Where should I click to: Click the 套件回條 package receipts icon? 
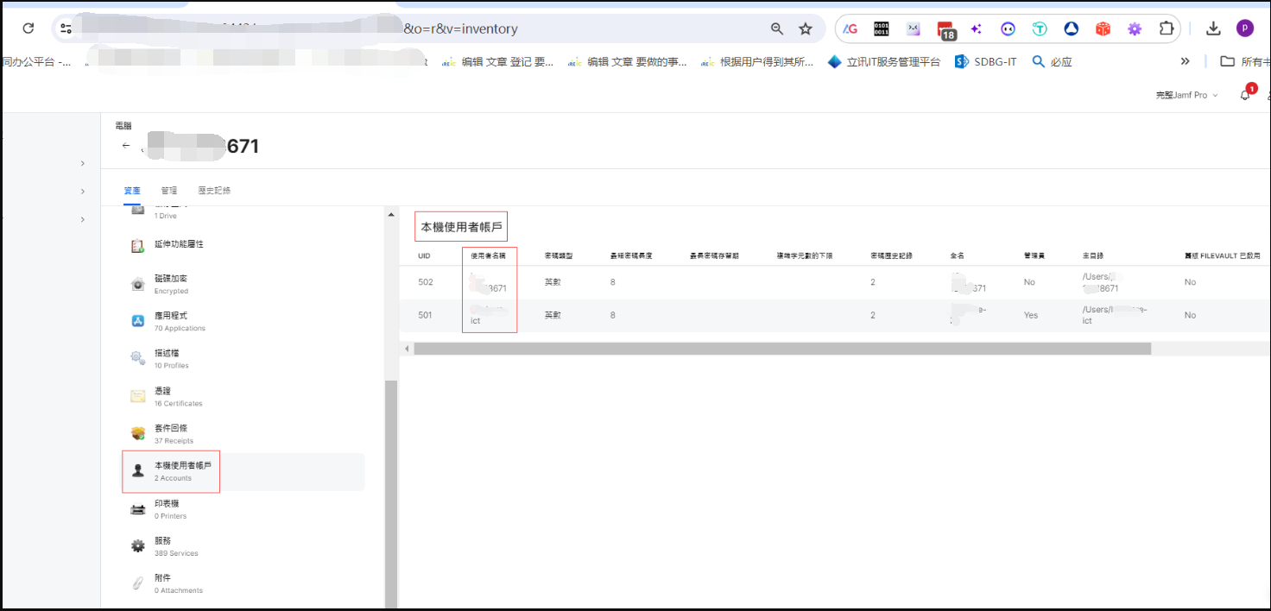(138, 433)
